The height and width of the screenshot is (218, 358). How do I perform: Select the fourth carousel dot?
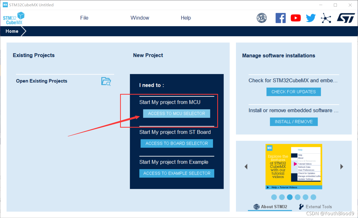click(298, 197)
